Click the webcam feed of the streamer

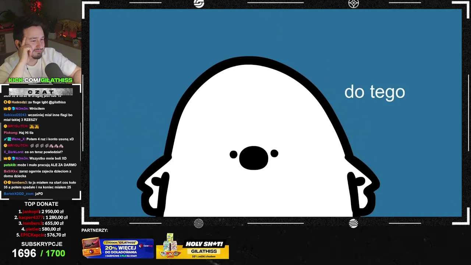[40, 42]
